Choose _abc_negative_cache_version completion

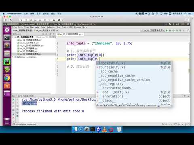134,80
